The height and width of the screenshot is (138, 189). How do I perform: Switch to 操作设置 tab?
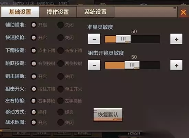click(x=58, y=12)
